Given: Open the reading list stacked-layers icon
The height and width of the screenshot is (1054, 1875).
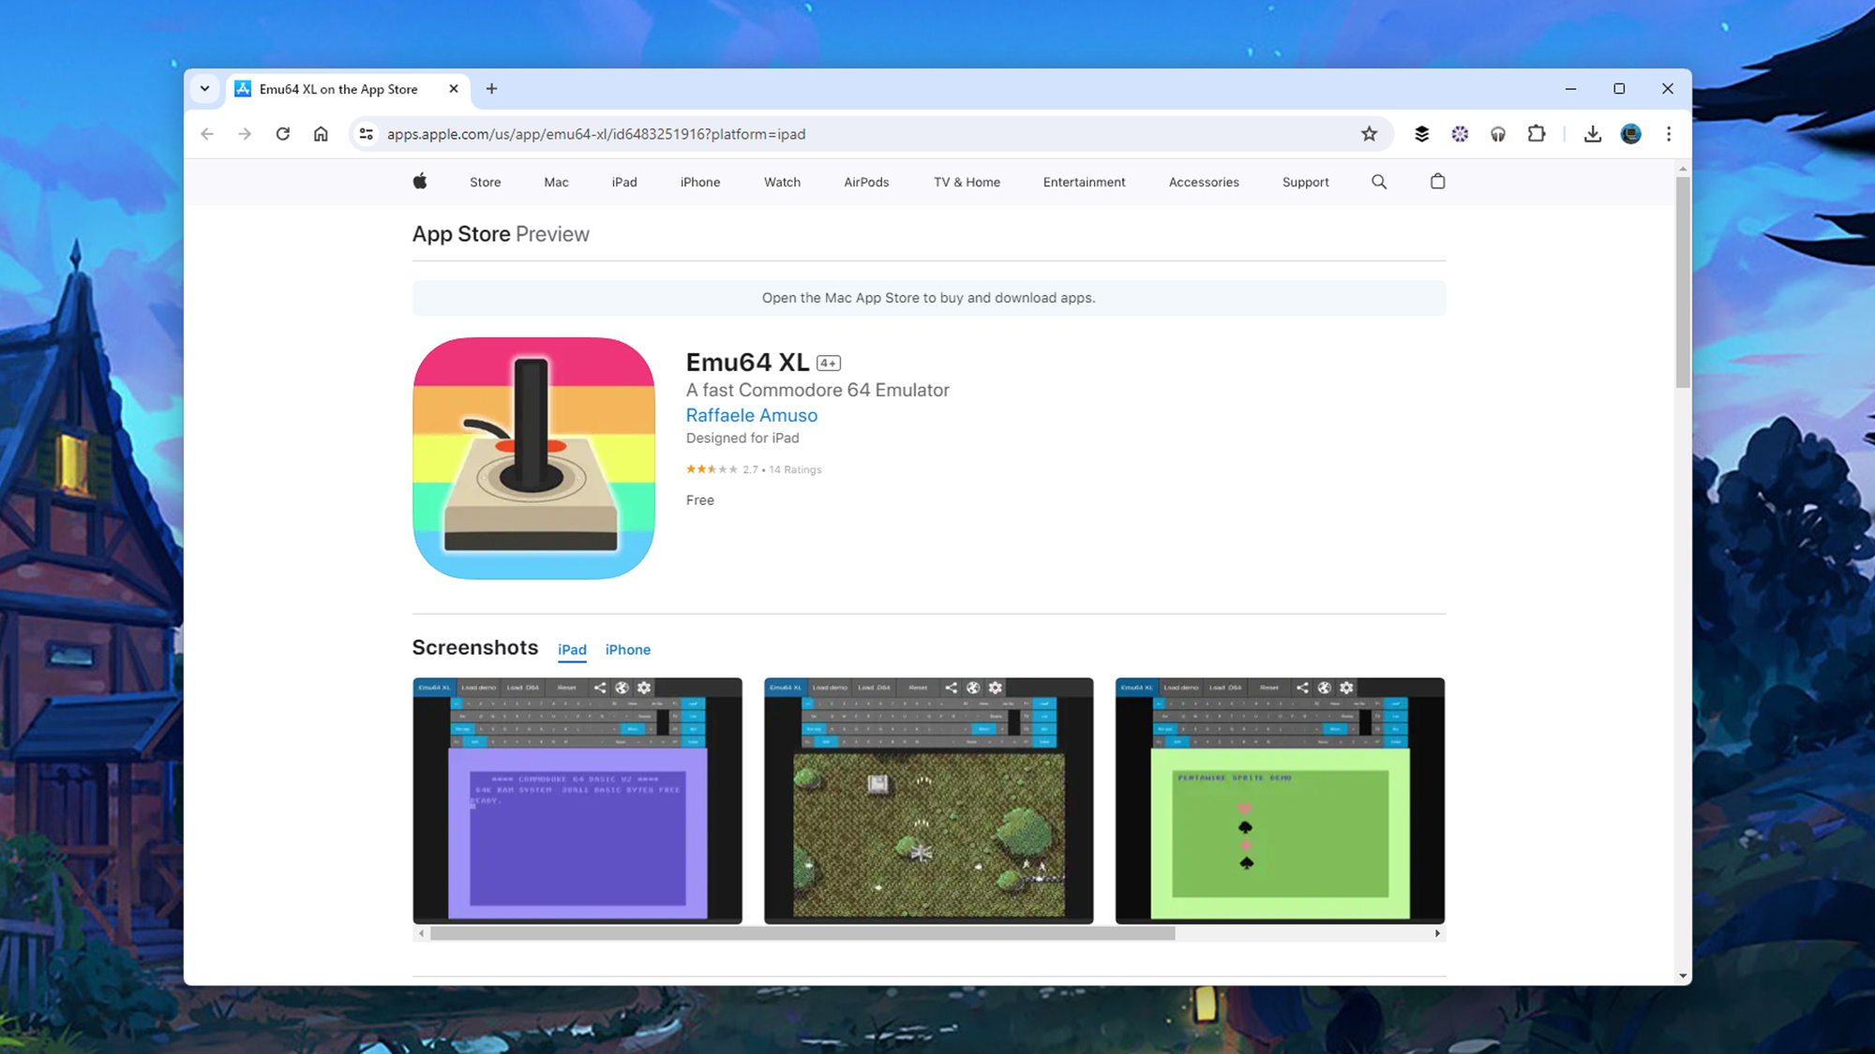Looking at the screenshot, I should tap(1421, 134).
